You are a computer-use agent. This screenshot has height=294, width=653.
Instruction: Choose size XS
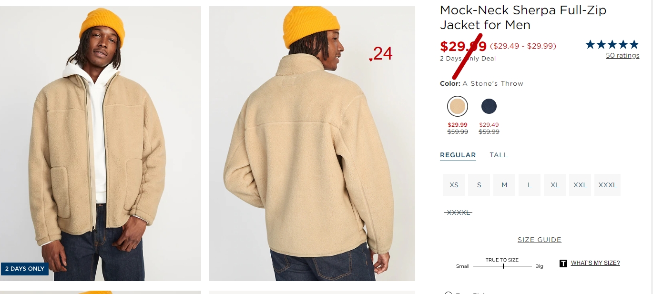[x=454, y=185]
